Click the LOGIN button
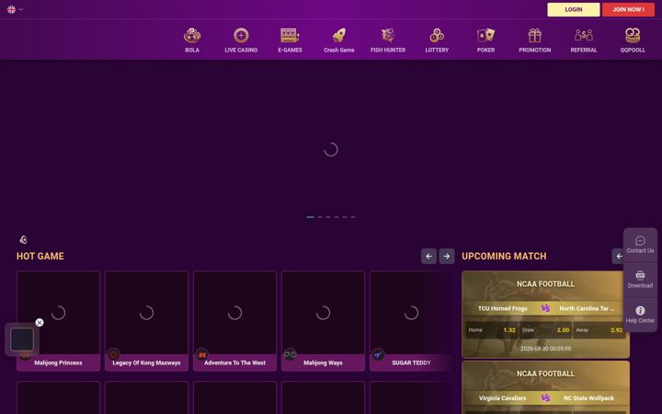Screen dimensions: 662x414 pyautogui.click(x=574, y=9)
